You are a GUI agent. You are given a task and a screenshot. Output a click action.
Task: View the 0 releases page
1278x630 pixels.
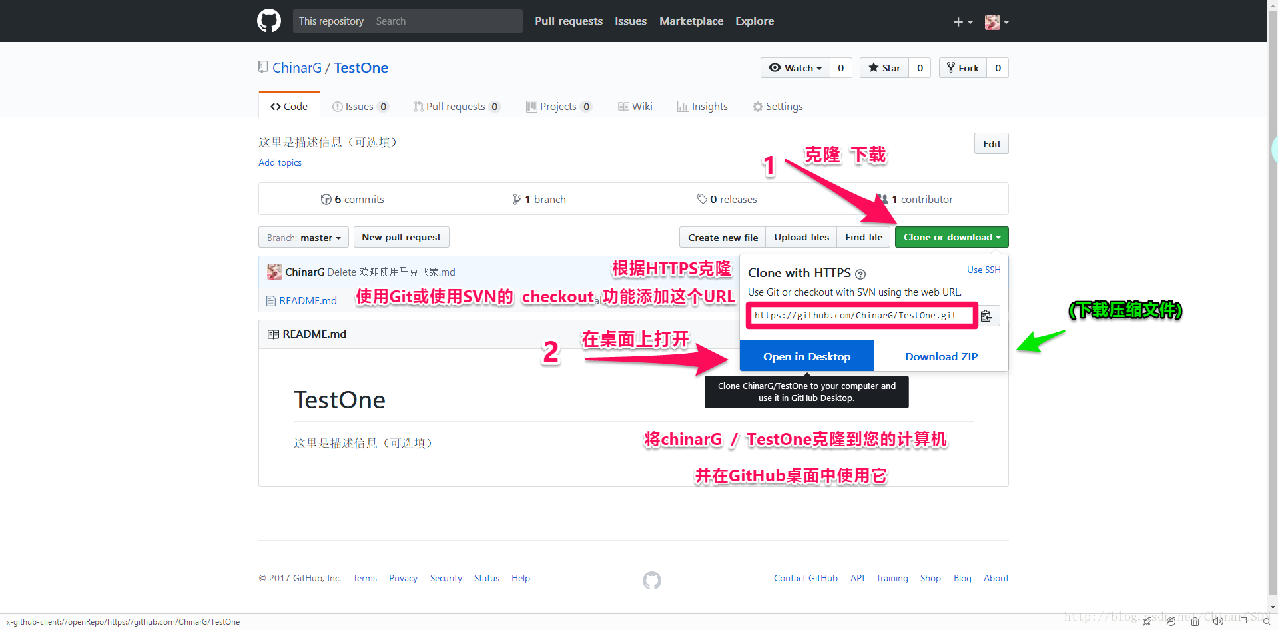727,199
